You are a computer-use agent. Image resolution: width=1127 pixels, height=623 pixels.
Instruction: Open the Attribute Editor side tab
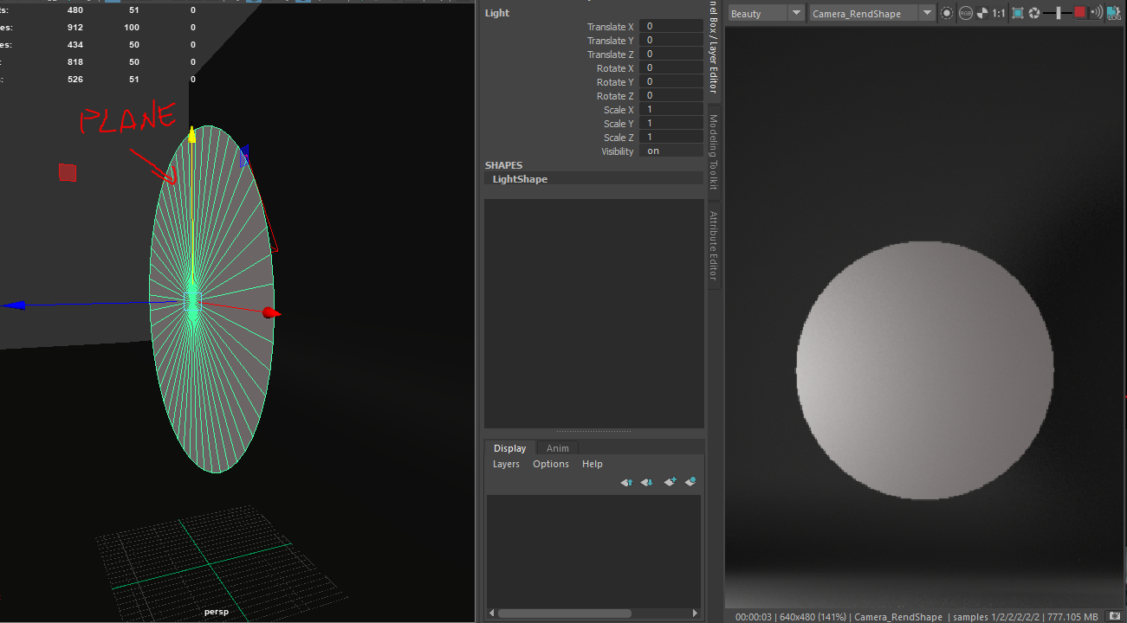click(x=712, y=245)
